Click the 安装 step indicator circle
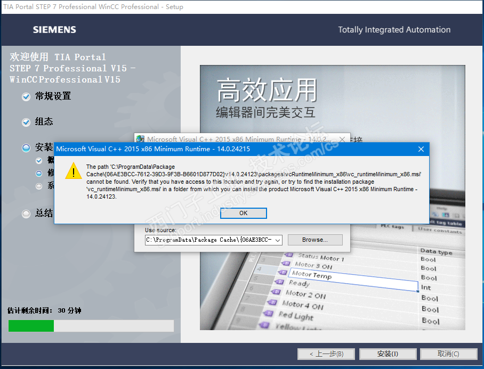Screen dimensions: 484x369 (x=26, y=148)
